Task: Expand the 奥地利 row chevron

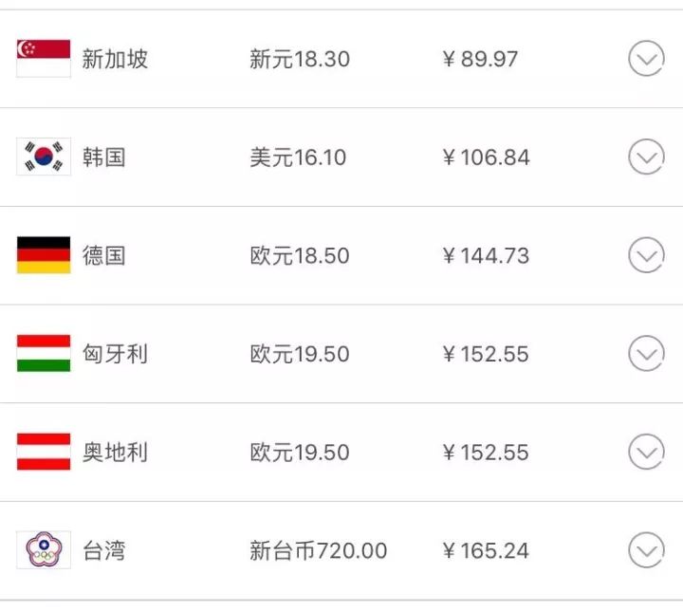Action: click(646, 453)
